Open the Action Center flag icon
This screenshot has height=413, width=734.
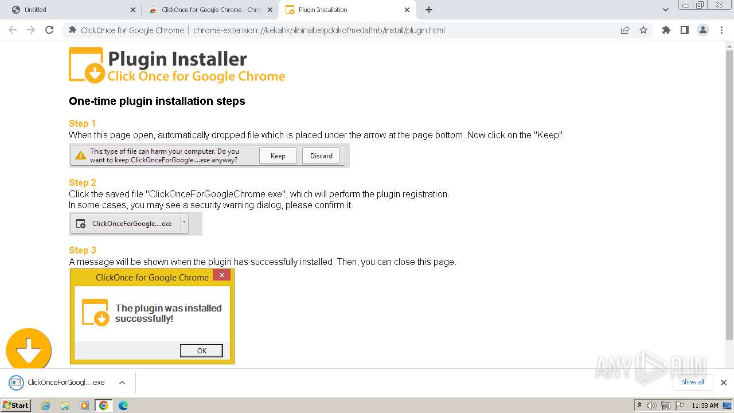pos(680,406)
